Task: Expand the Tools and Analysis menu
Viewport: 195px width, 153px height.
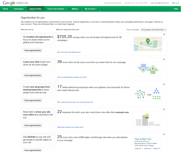Action: (57, 9)
